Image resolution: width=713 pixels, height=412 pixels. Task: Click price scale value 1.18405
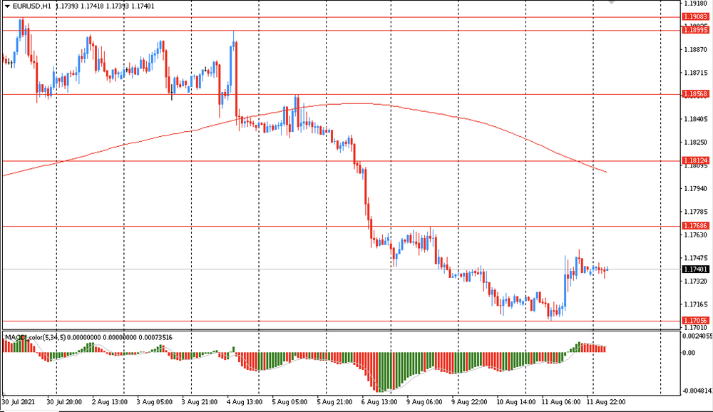[x=696, y=119]
